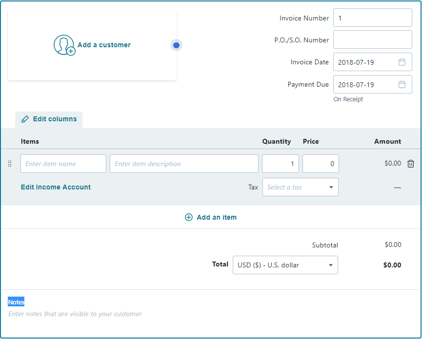Click Add a customer link
The height and width of the screenshot is (339, 422).
(104, 45)
